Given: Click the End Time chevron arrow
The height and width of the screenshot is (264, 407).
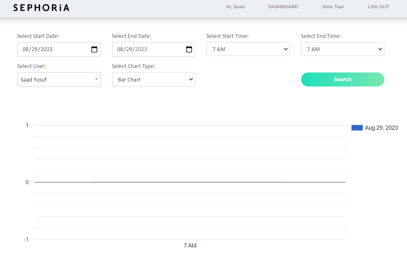Looking at the screenshot, I should [x=380, y=49].
